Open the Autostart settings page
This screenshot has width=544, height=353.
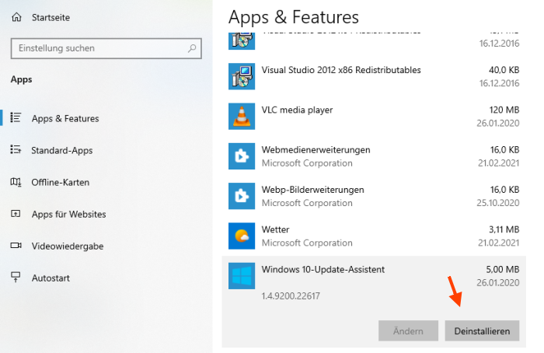(51, 278)
